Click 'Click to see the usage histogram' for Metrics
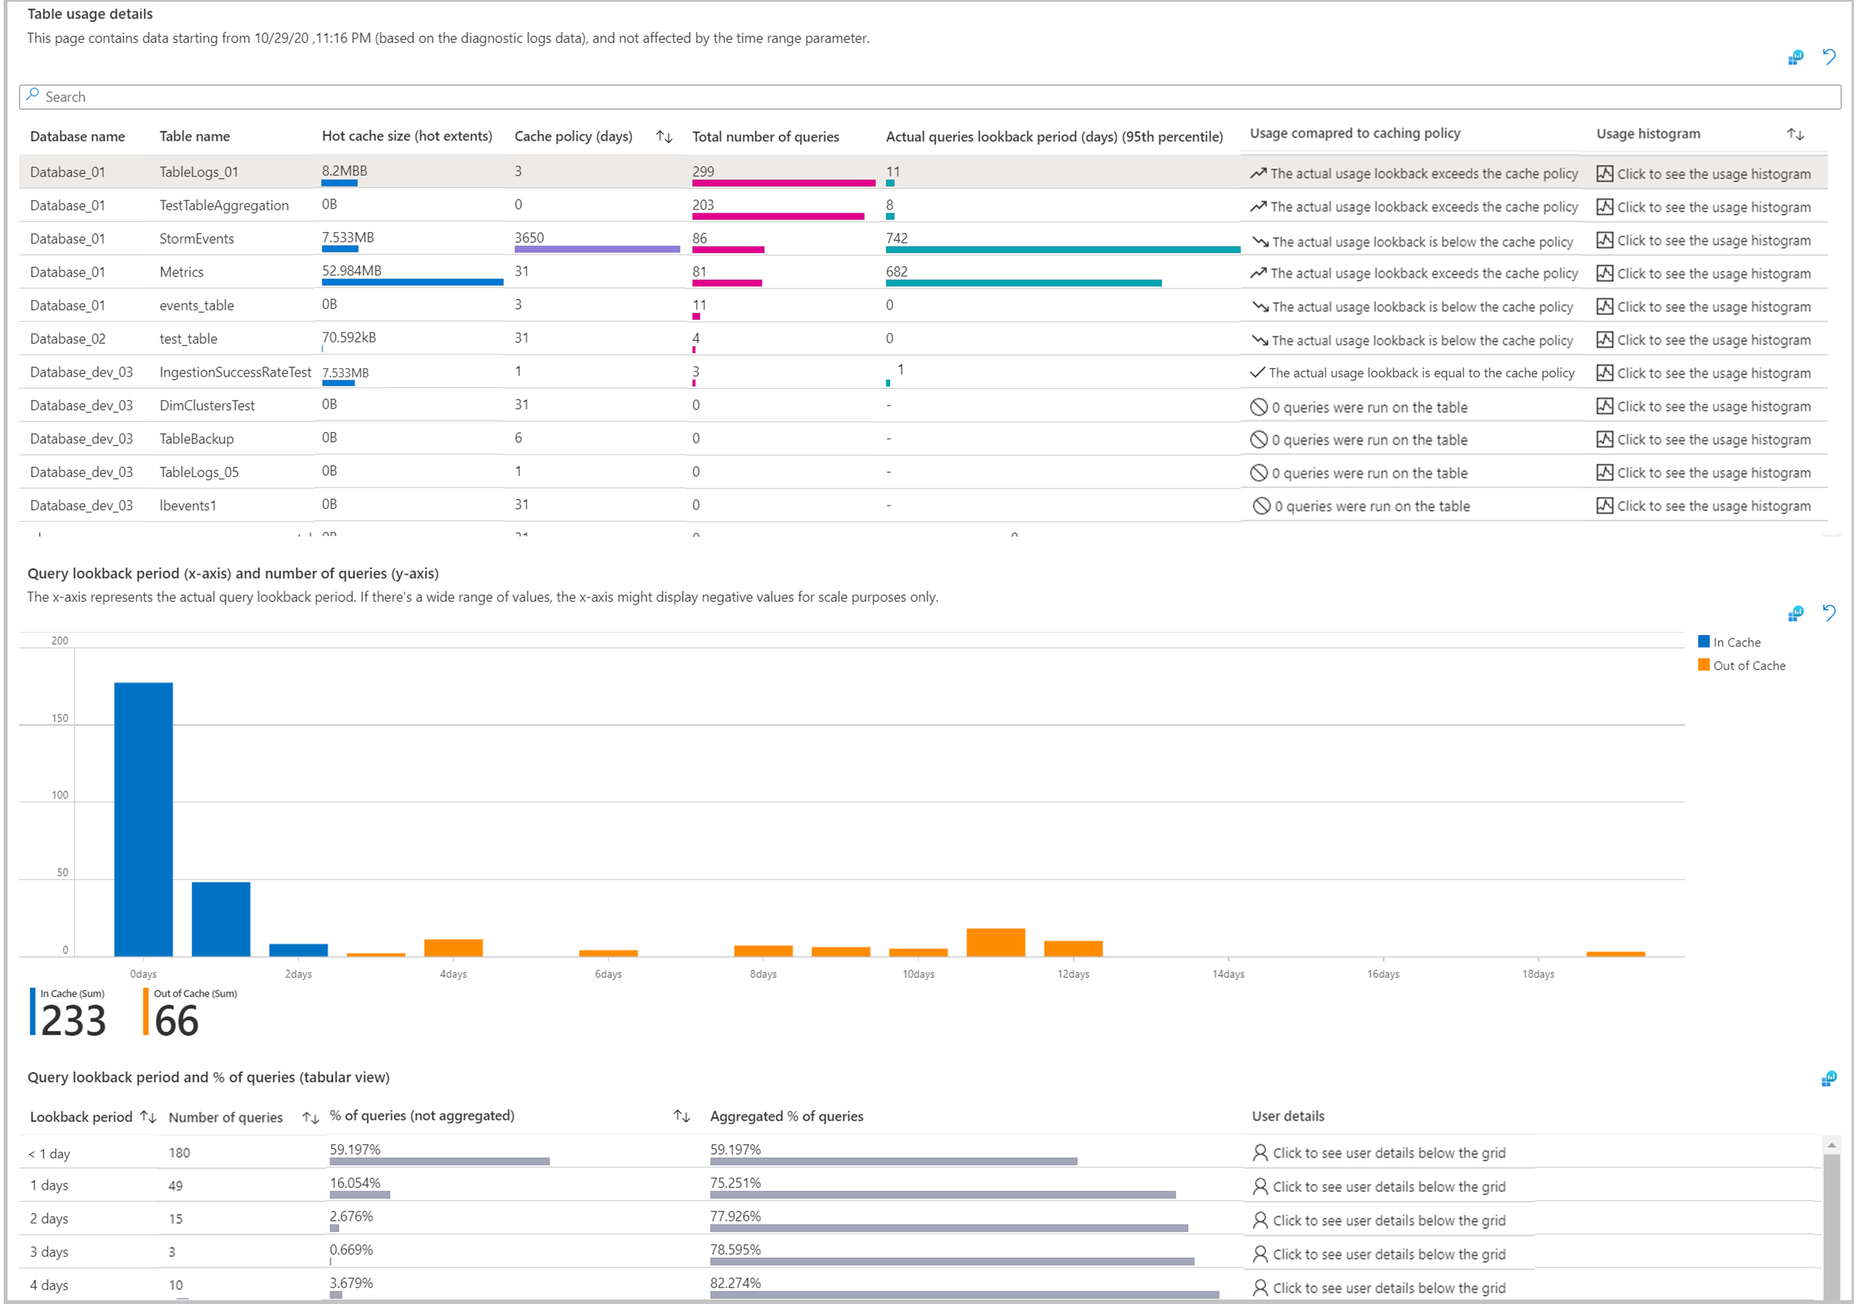 pos(1713,274)
